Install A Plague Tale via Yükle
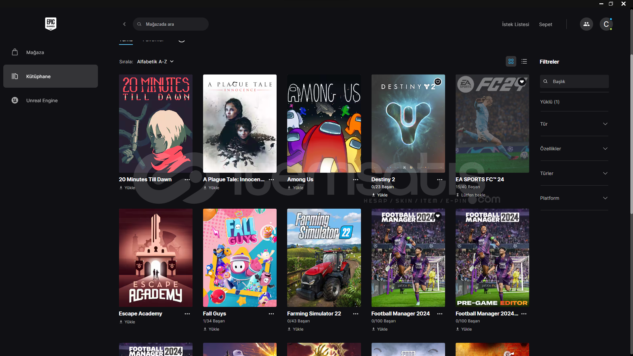The height and width of the screenshot is (356, 633). [x=211, y=188]
